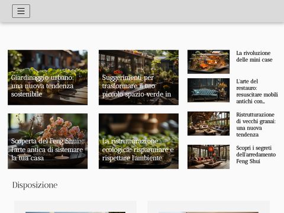Click the Disposizione section heading
Screen dimensions: 284x213
35,185
